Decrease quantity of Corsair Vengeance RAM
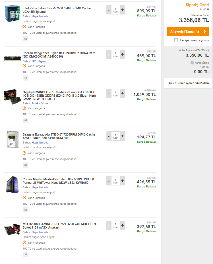The height and width of the screenshot is (264, 213). (109, 54)
